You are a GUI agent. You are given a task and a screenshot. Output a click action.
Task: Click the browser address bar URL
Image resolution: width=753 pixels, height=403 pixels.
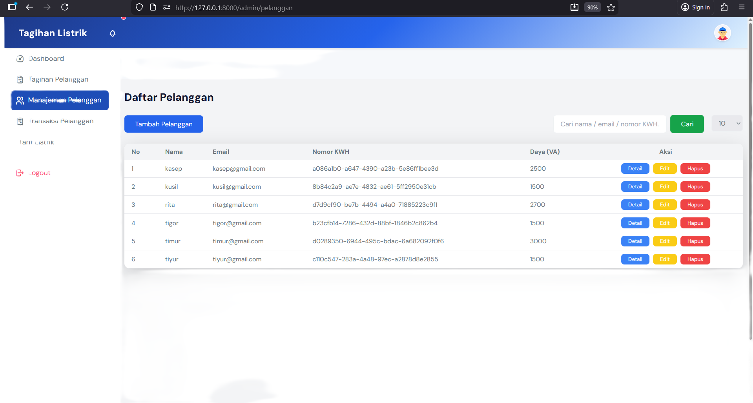click(x=234, y=8)
